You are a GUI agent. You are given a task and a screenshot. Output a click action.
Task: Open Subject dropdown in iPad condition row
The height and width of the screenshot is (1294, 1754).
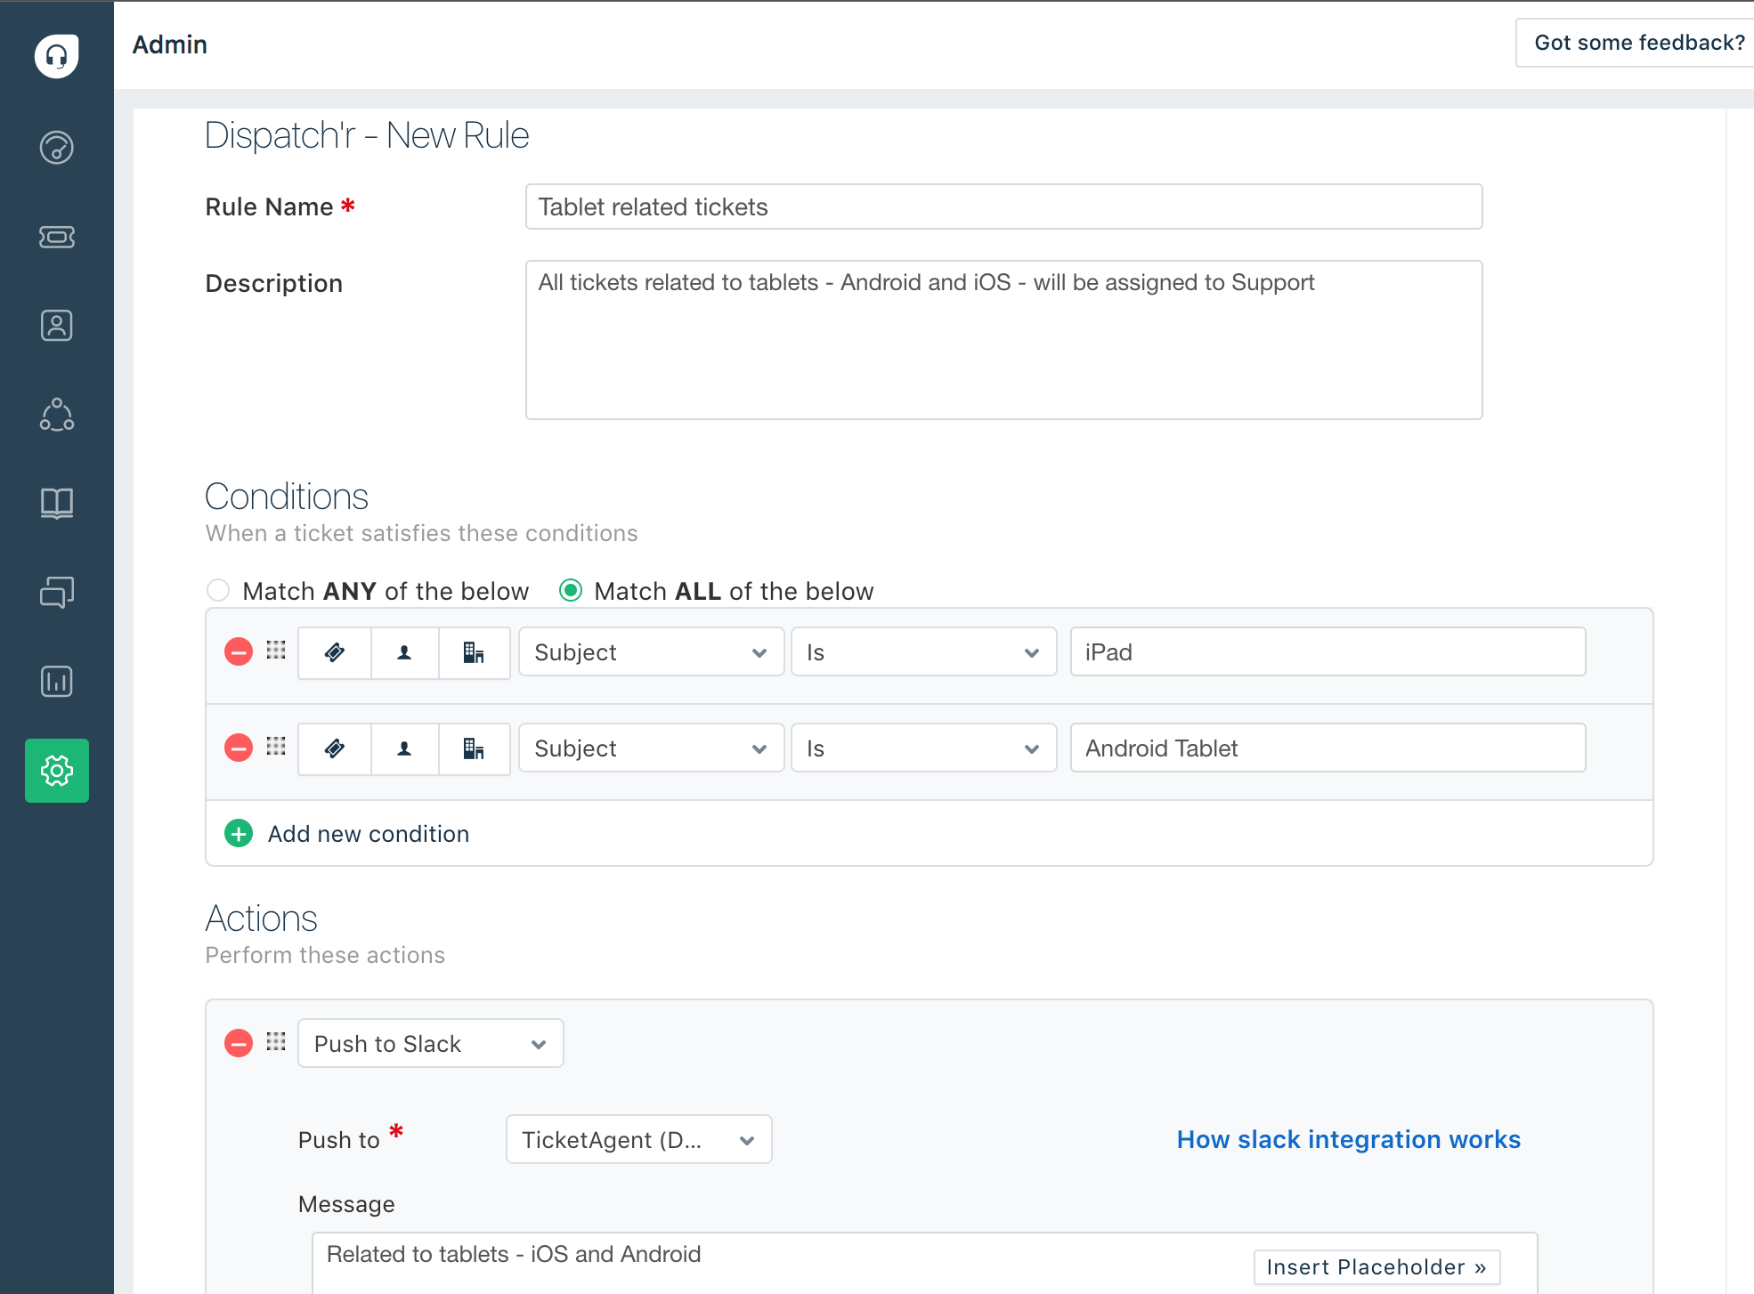(x=651, y=652)
